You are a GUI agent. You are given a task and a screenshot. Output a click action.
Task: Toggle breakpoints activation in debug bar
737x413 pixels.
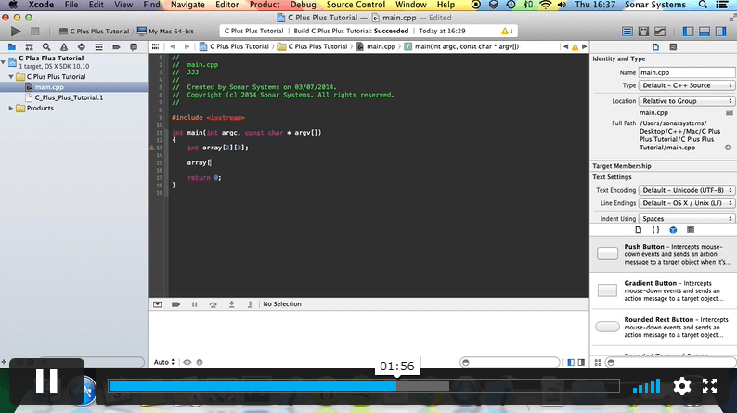pos(175,304)
